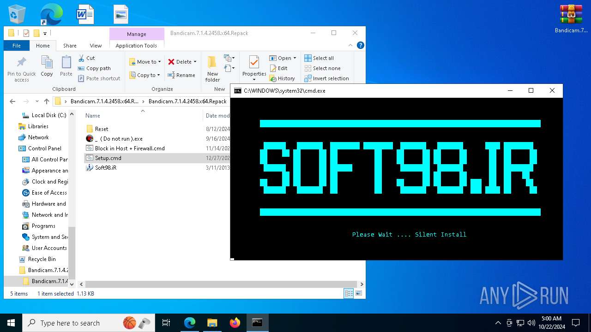
Task: Open Explorer Help question mark icon
Action: pyautogui.click(x=361, y=45)
